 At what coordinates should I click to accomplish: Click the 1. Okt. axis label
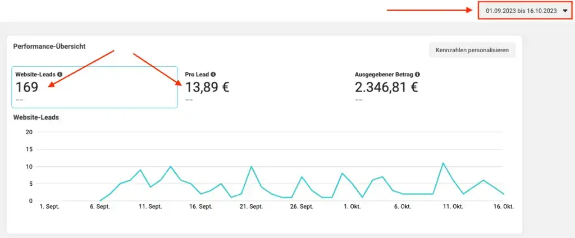pos(352,207)
